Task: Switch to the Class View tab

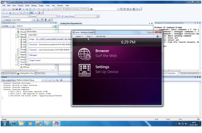Action: (40, 73)
